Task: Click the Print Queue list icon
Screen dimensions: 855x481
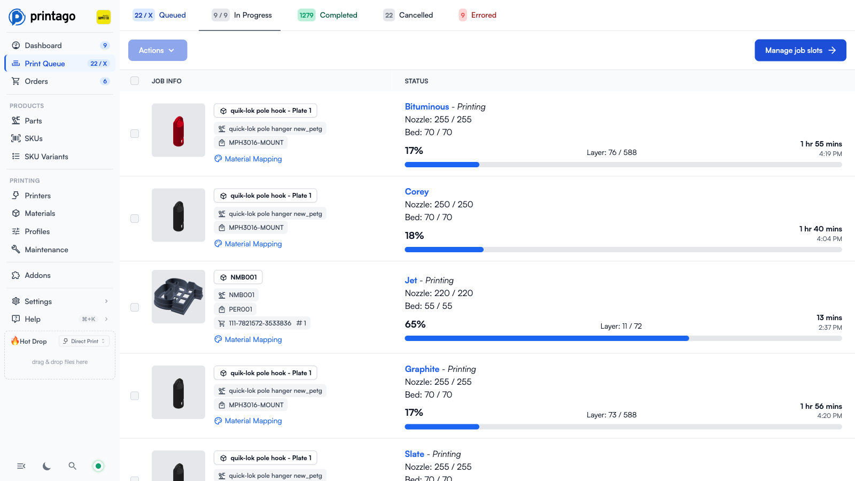Action: click(x=16, y=63)
